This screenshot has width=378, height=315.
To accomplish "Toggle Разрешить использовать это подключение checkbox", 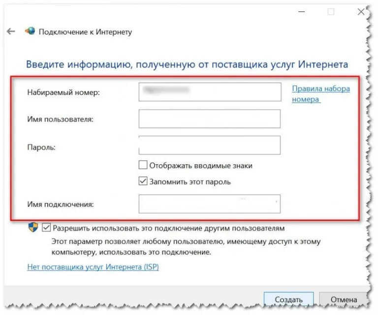I will 46,227.
